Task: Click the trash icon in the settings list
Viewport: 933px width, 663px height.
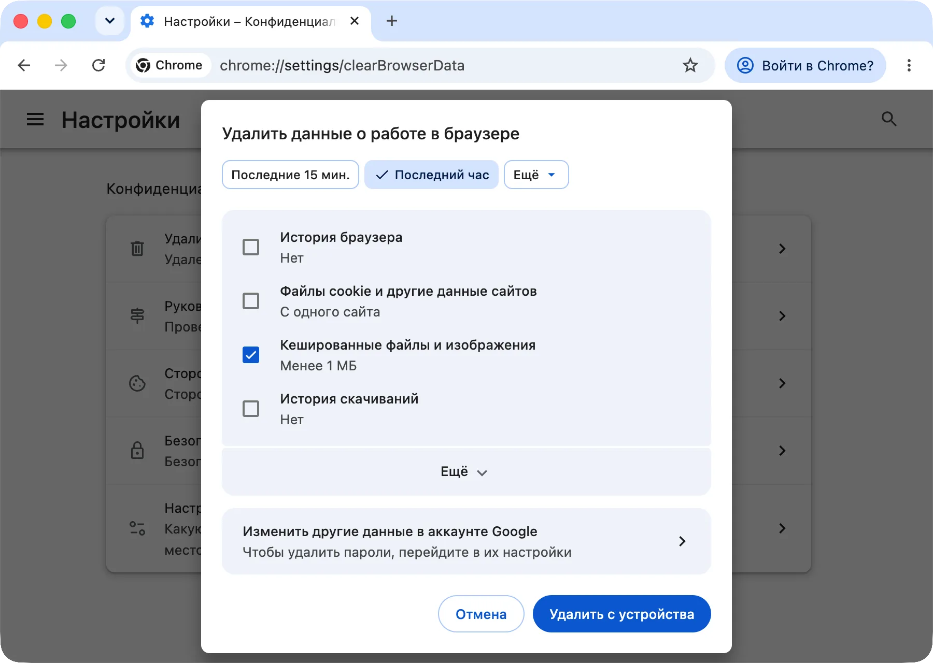Action: (137, 249)
